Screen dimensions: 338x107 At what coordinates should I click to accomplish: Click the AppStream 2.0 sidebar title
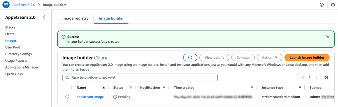(x=20, y=17)
